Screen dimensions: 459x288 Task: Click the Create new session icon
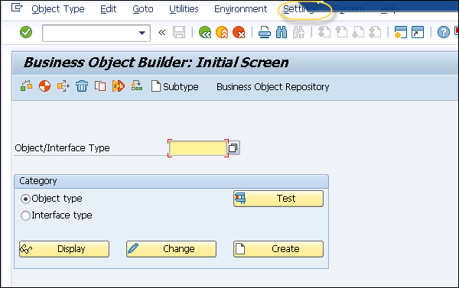pos(400,32)
